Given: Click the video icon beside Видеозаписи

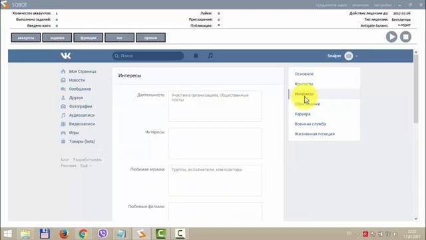Looking at the screenshot, I should [x=63, y=124].
